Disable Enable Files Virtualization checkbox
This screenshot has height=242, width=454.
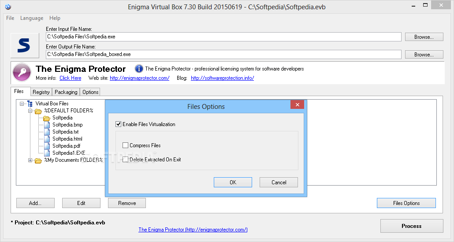[119, 124]
